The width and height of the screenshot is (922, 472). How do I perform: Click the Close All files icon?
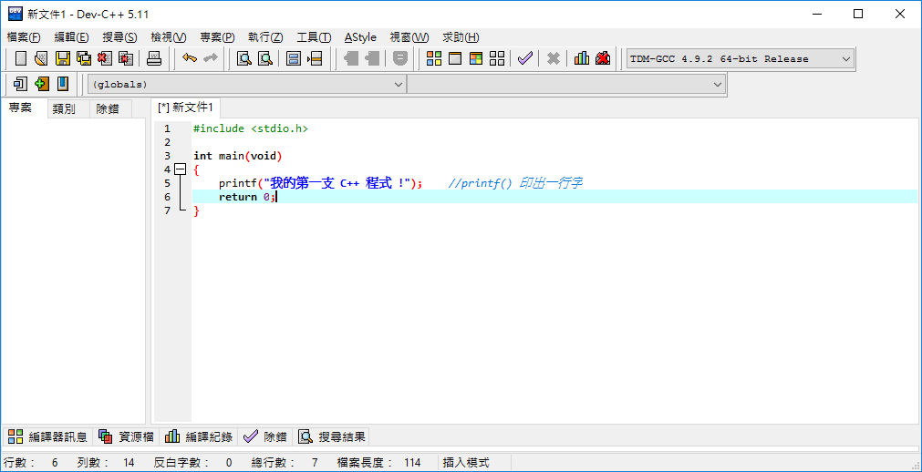[x=126, y=58]
